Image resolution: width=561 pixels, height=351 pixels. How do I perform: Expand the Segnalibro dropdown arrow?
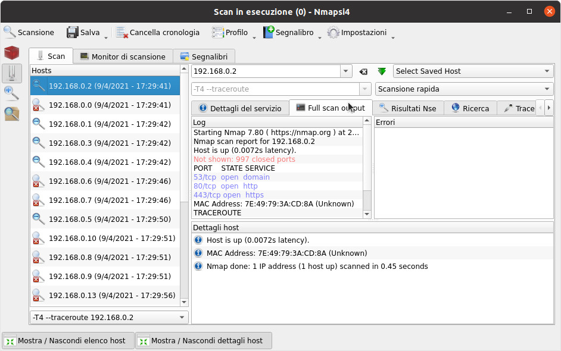click(320, 37)
